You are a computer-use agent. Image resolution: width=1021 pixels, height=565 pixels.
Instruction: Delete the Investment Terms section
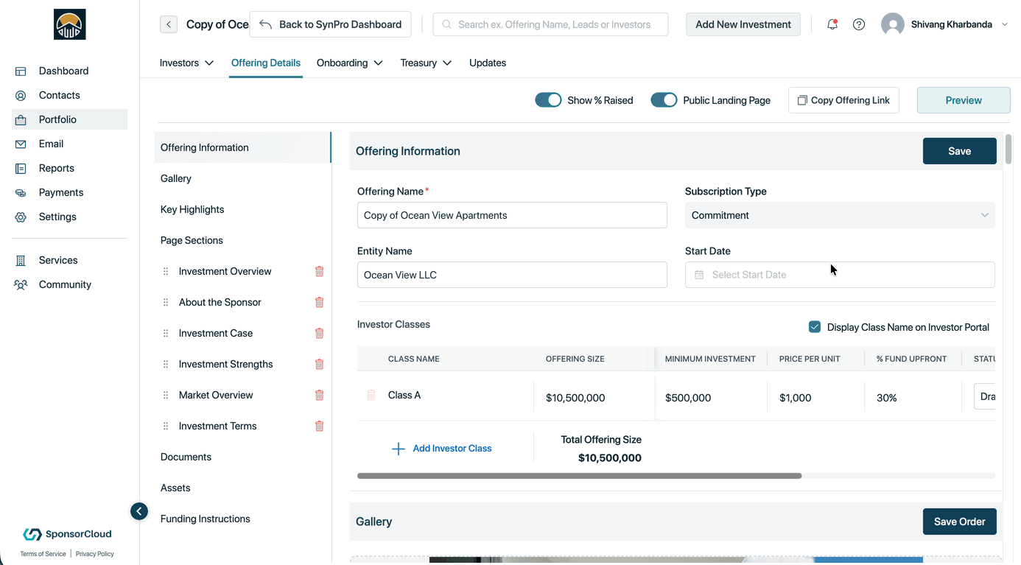point(320,426)
